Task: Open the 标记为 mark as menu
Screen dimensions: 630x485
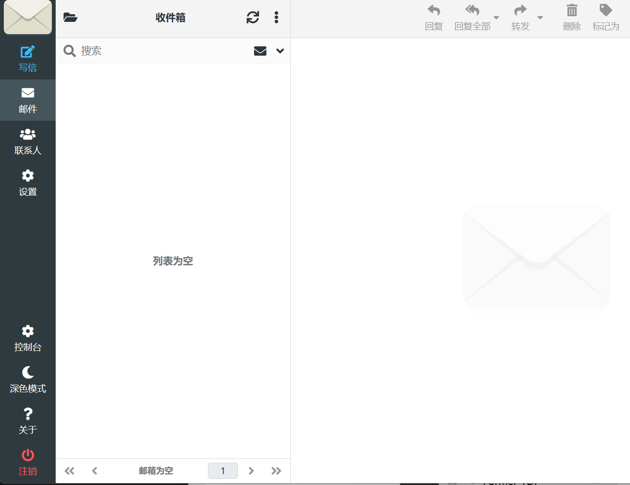Action: click(x=606, y=18)
